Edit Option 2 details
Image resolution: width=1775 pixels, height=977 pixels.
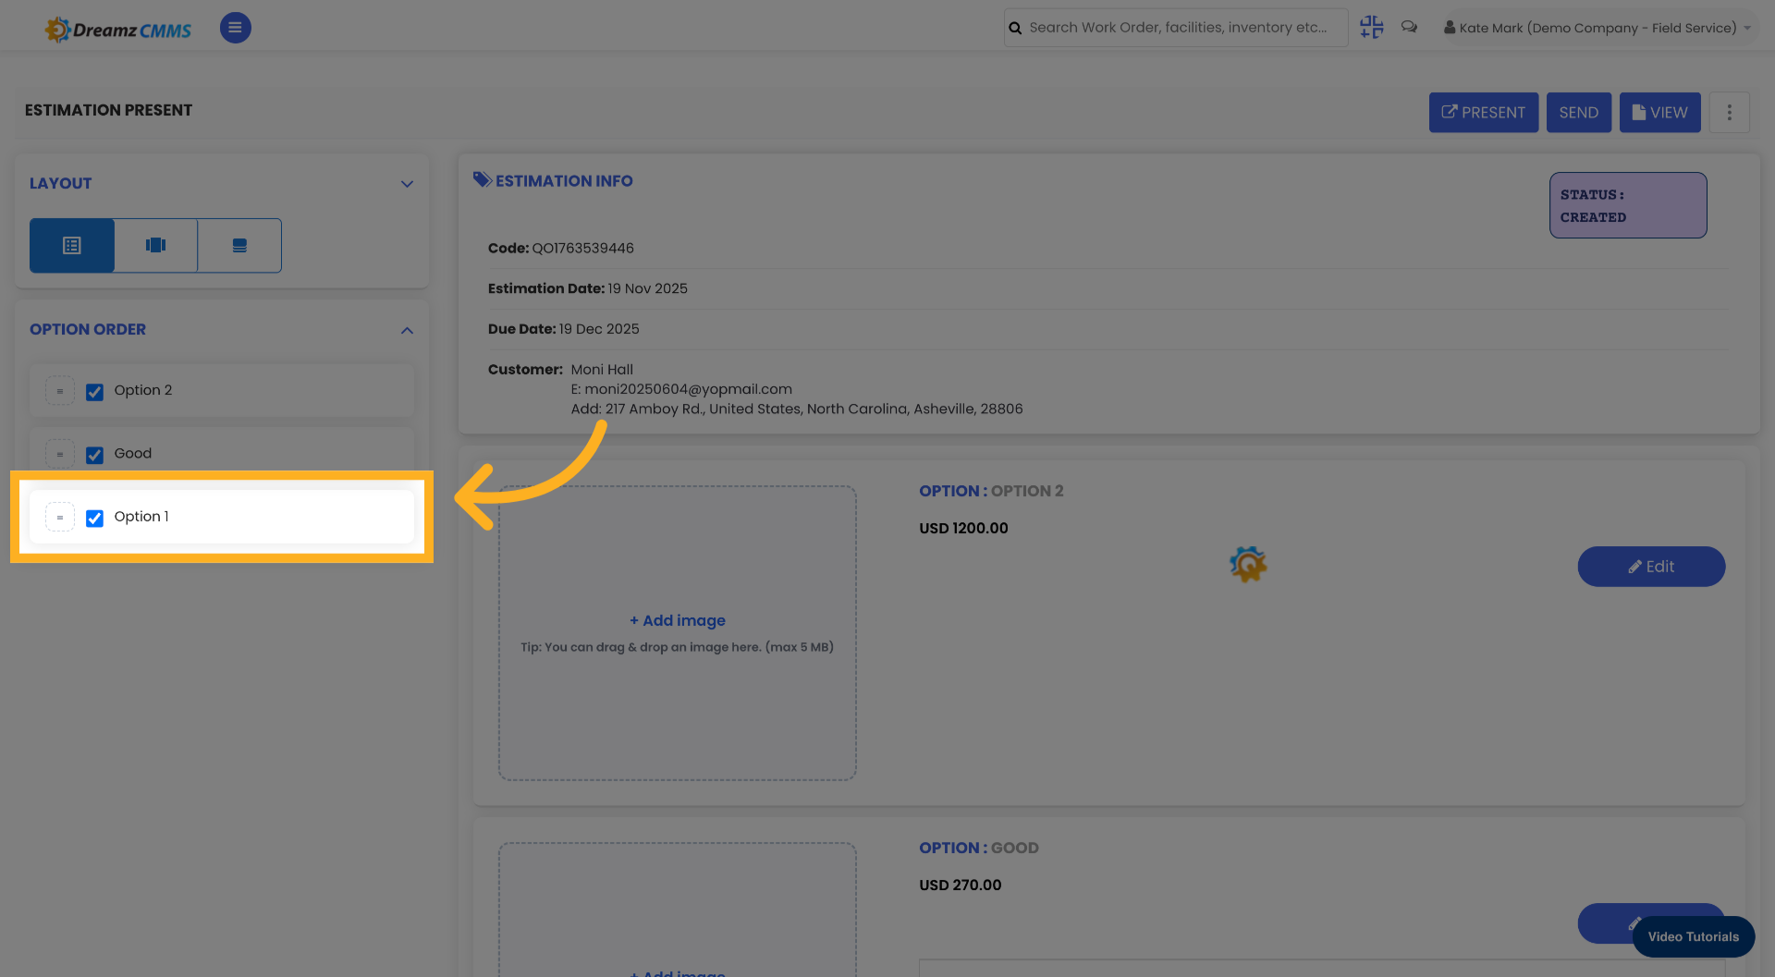click(1651, 567)
